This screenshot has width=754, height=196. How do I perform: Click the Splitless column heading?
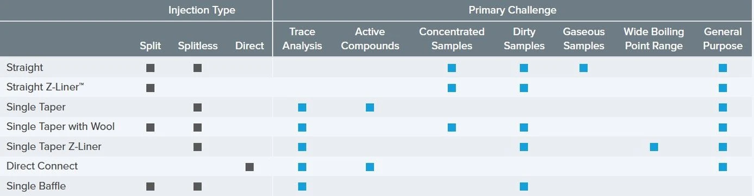[197, 46]
